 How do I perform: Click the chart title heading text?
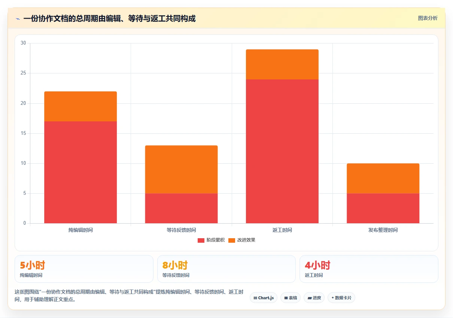[x=109, y=18]
